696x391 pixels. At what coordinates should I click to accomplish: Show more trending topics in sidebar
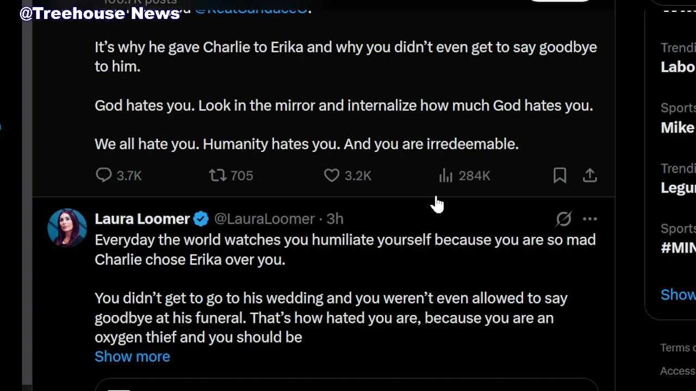click(x=678, y=294)
